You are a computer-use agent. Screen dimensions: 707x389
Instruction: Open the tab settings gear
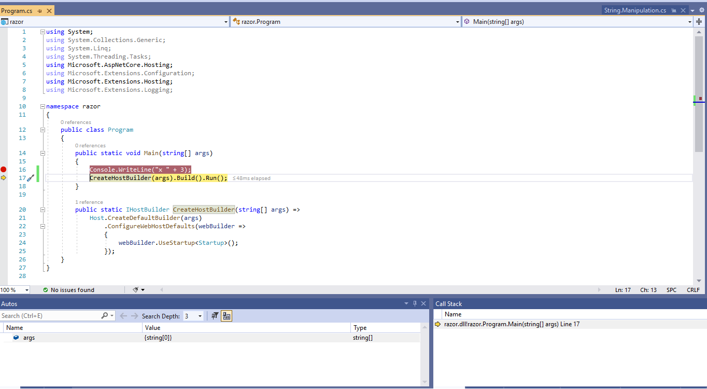[x=702, y=10]
